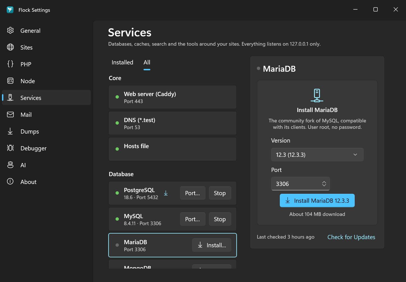
Task: Click the Port spinner arrows beside 3306
Action: 324,184
